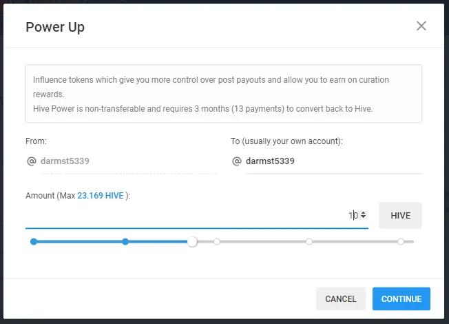Select the first slider stop at start
Viewport: 449px width, 324px height.
tap(34, 242)
